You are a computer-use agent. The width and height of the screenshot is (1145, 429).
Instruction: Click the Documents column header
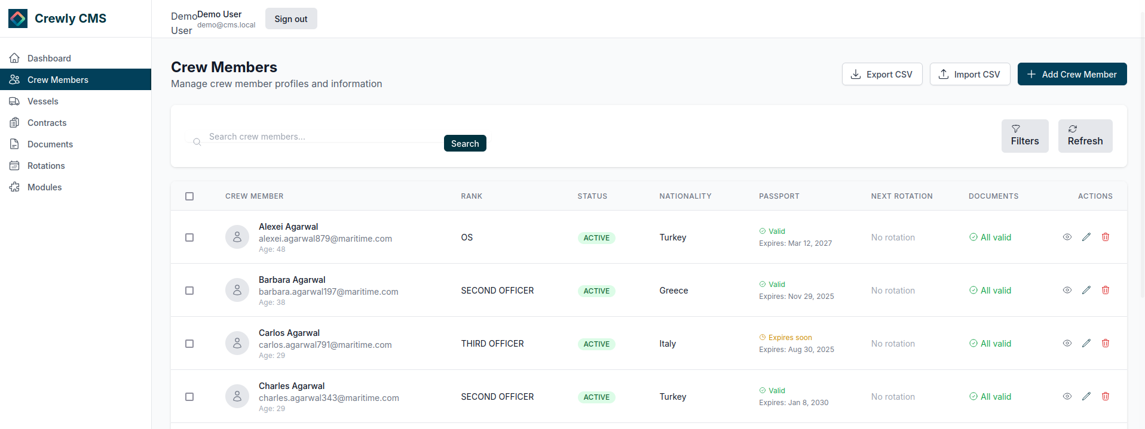(x=994, y=196)
